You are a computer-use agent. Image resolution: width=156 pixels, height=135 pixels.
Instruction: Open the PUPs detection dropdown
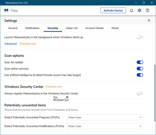105,117
